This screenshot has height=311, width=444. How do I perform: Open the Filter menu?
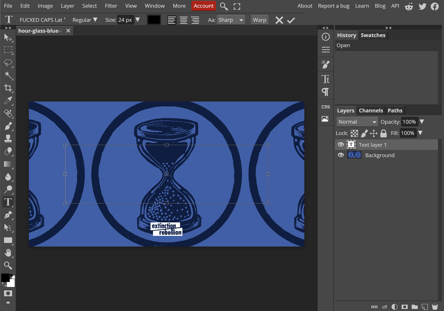(111, 6)
